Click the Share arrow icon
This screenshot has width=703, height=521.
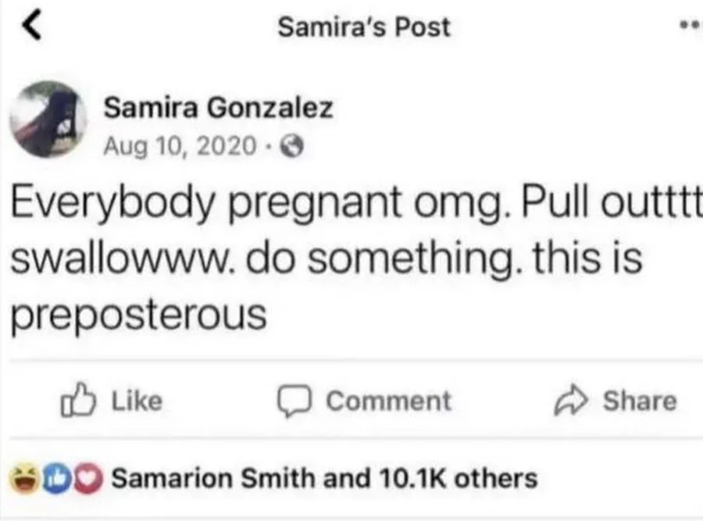pos(571,401)
